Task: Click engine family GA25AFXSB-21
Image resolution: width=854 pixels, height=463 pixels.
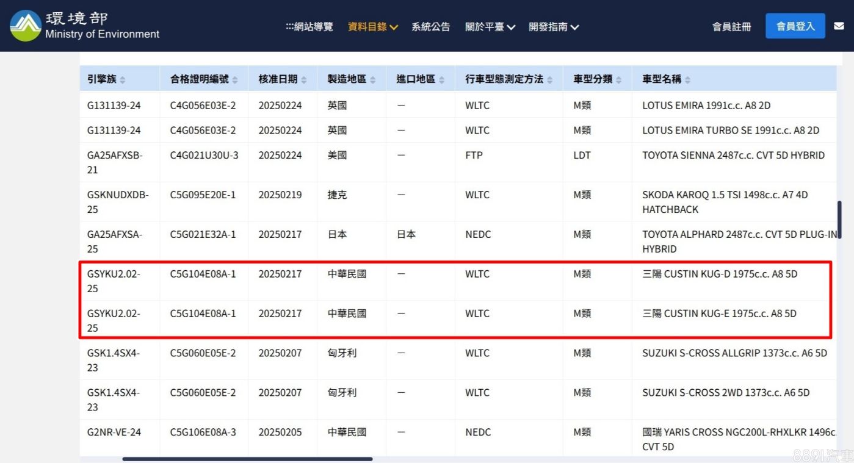Action: (x=115, y=162)
